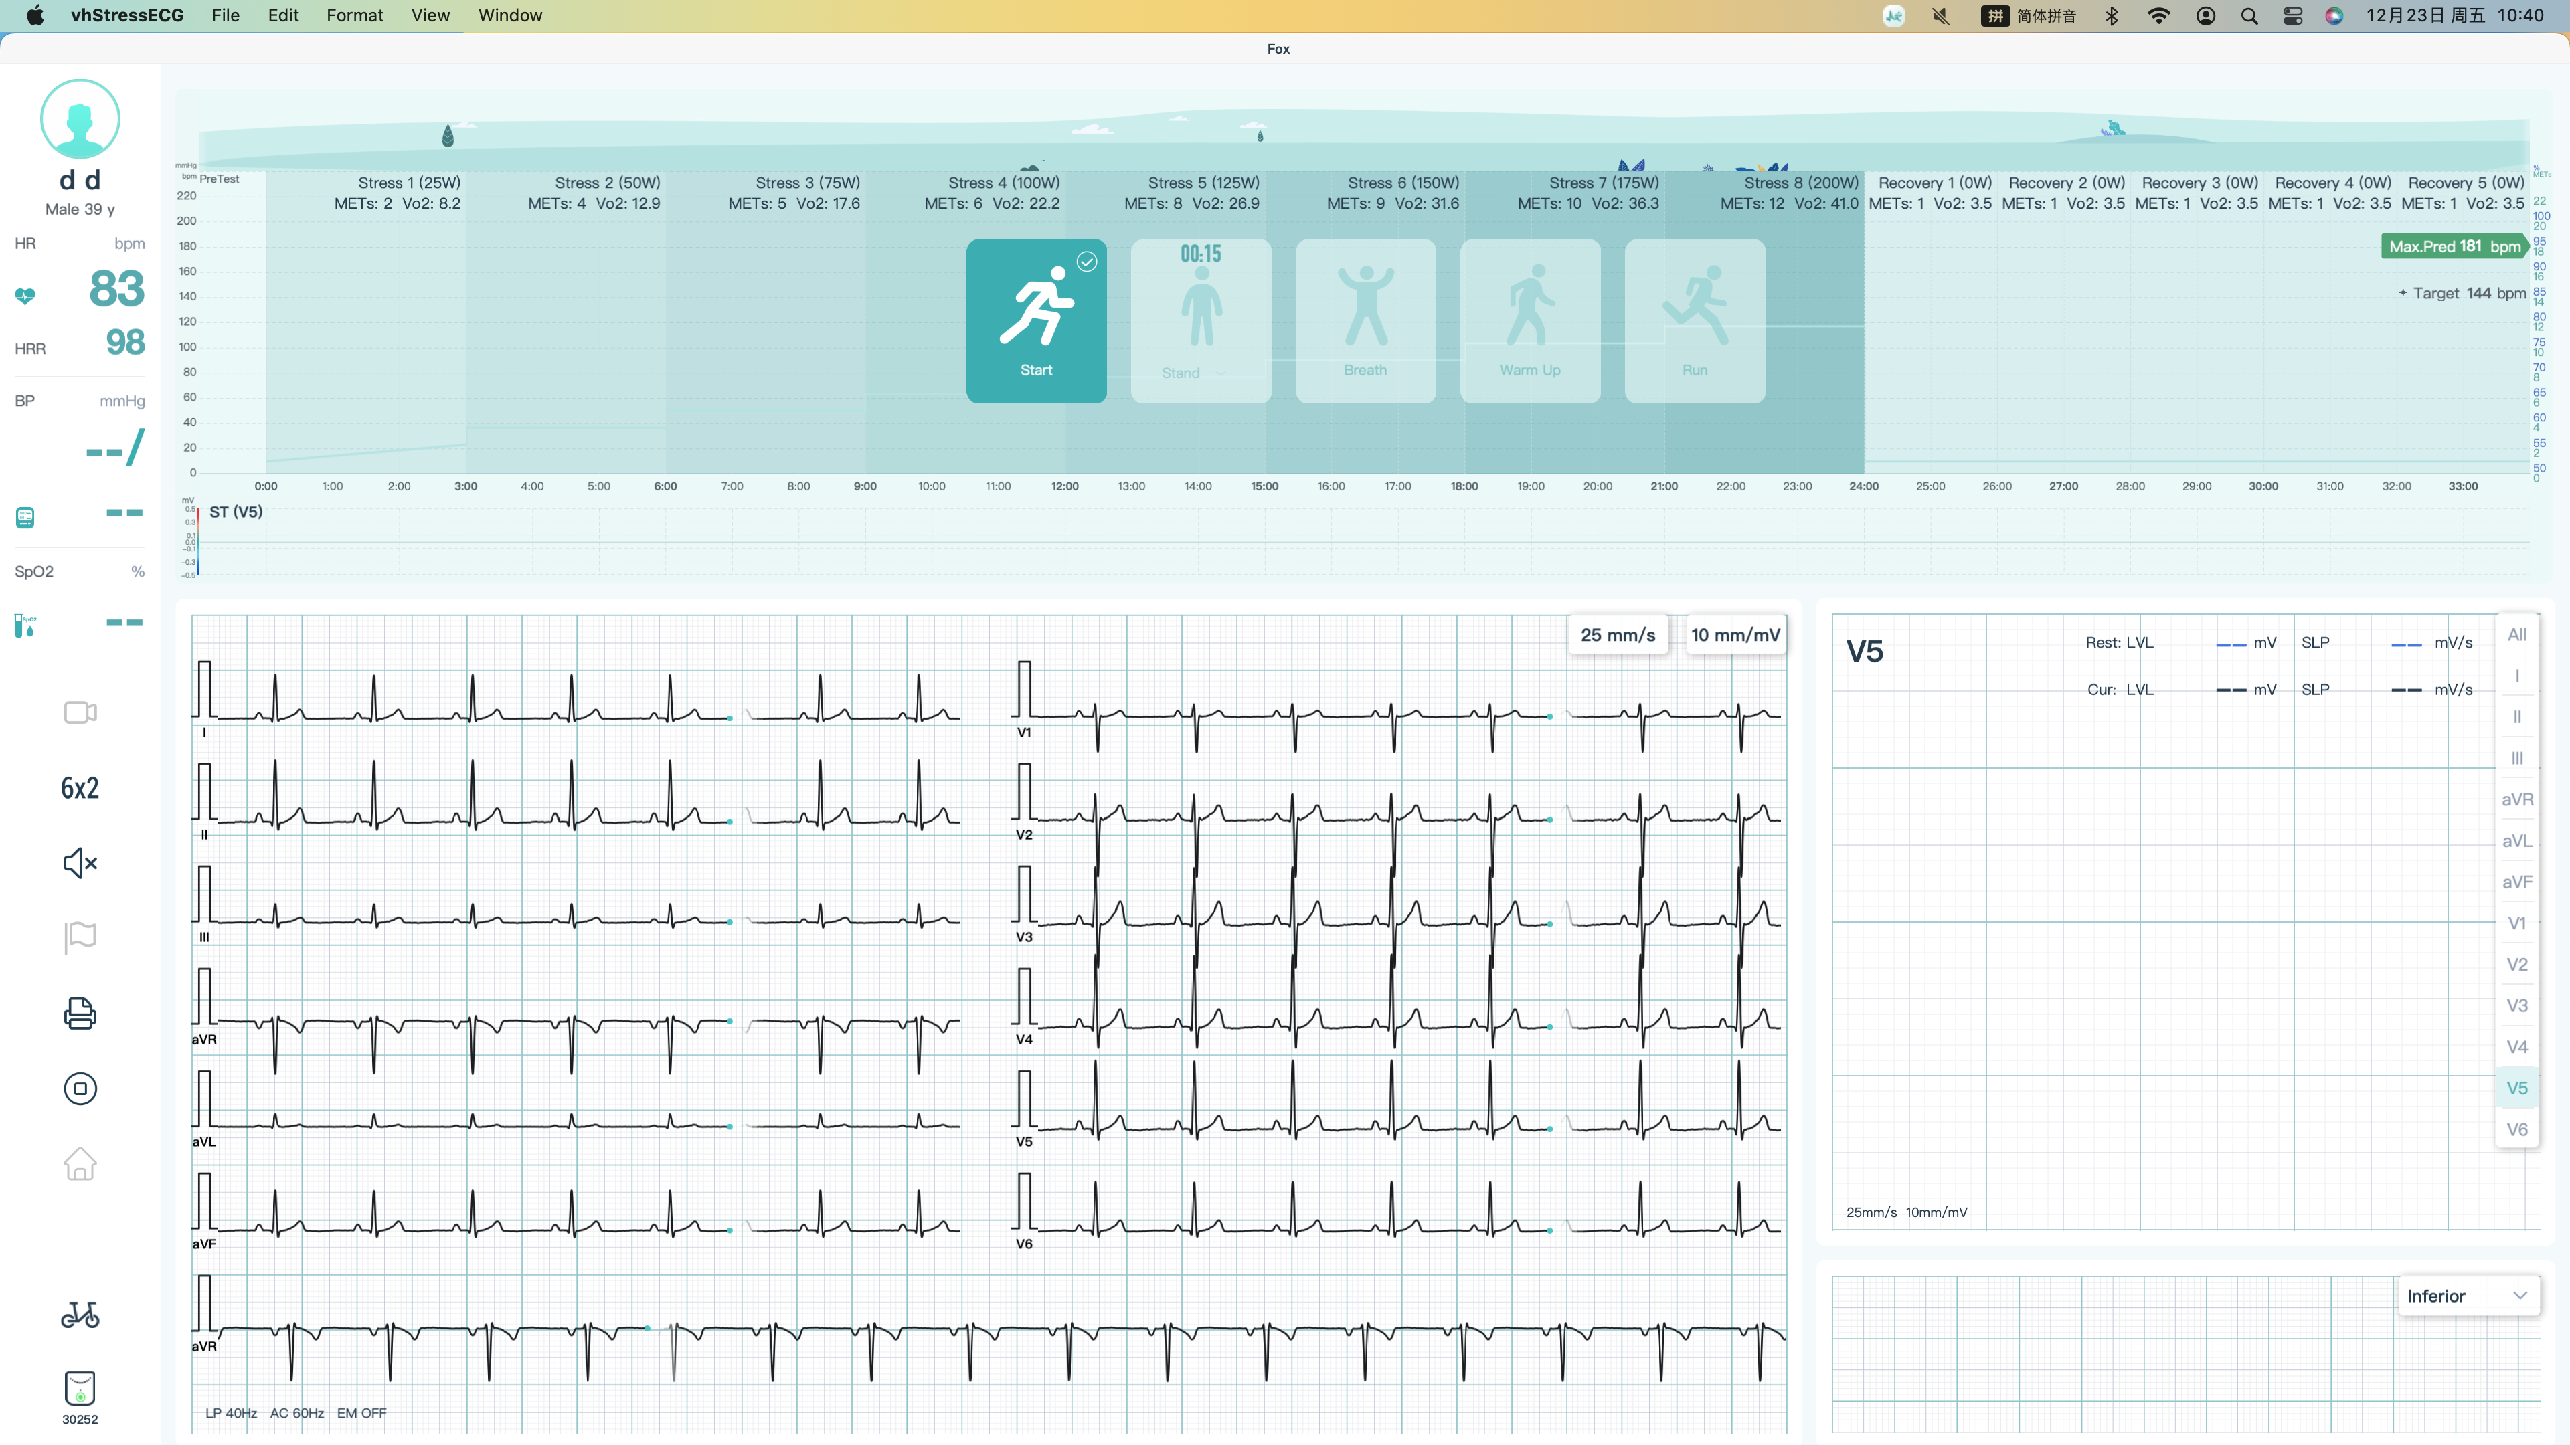Select lead aVF in lead list
This screenshot has width=2570, height=1445.
2516,882
